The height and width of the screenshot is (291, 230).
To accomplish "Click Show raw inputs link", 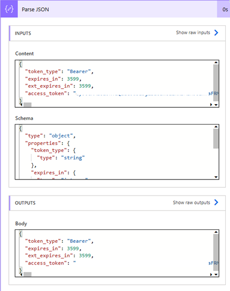I will pos(193,33).
